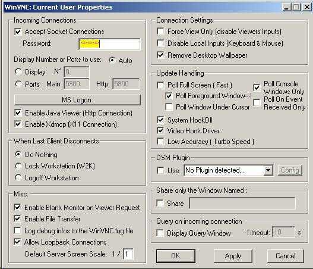Select the Display radio button
Viewport: 313px width, 269px height.
(18, 72)
